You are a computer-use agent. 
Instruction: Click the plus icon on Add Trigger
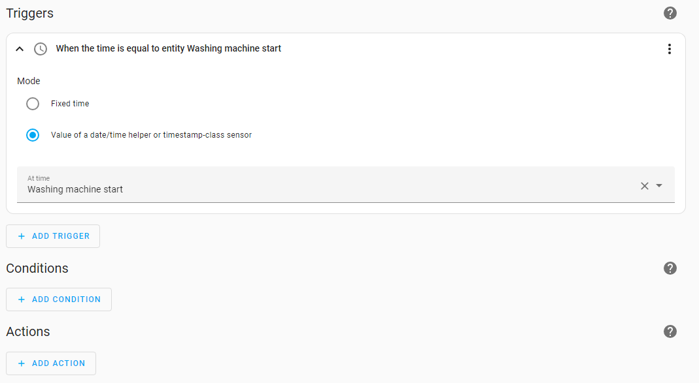[x=22, y=236]
